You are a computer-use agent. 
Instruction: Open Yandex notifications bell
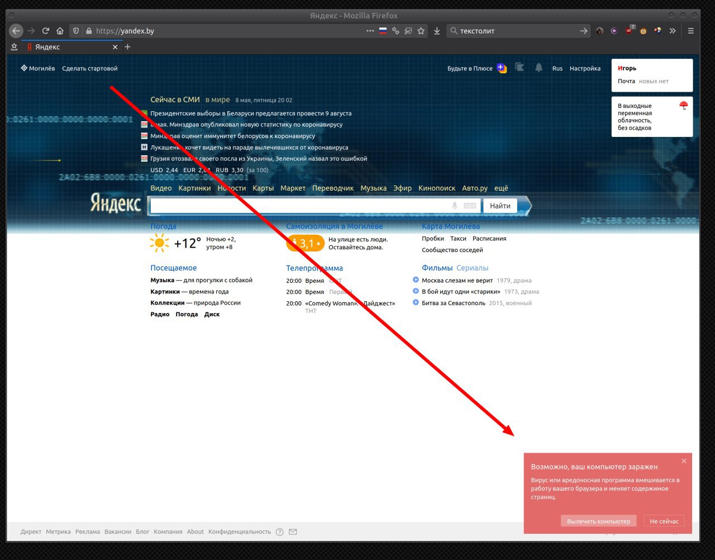coord(538,68)
